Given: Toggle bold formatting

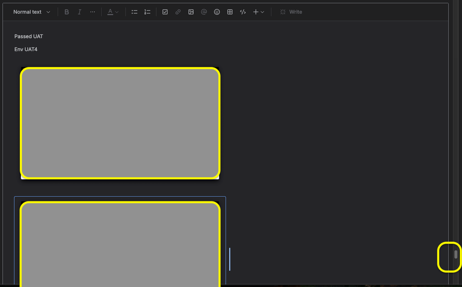Looking at the screenshot, I should (67, 12).
